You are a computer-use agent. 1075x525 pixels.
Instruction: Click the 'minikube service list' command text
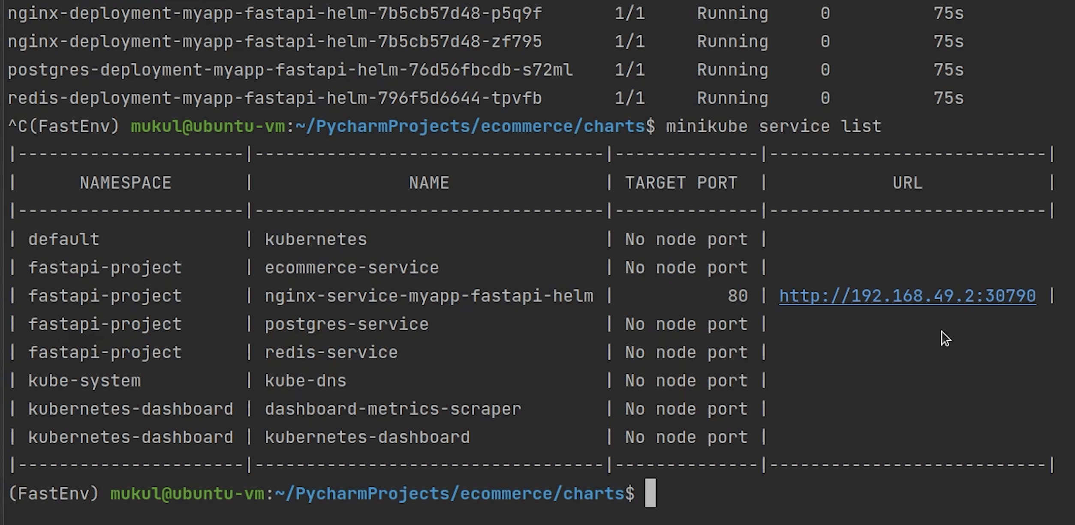[x=773, y=126]
